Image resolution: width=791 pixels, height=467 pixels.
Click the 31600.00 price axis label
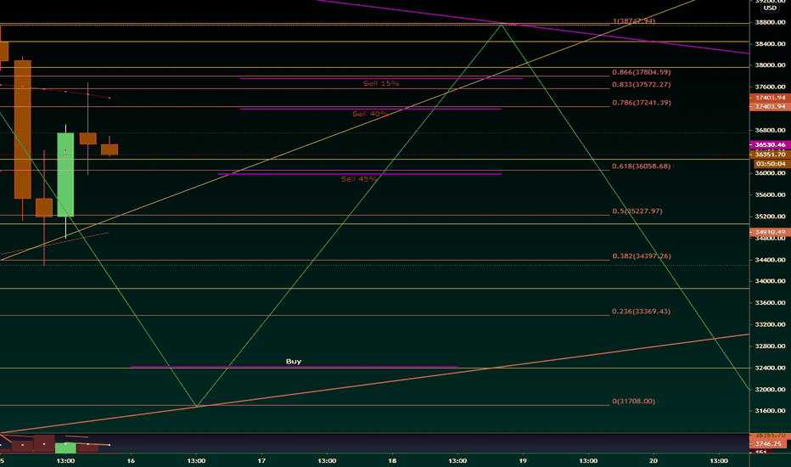771,411
